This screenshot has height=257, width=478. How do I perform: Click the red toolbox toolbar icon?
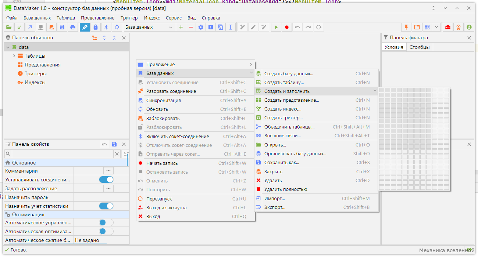coord(448,27)
